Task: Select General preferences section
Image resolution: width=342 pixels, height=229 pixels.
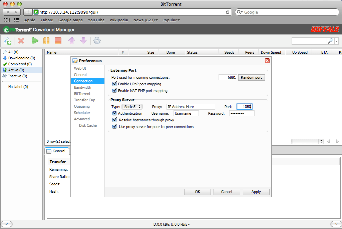Action: pos(80,75)
